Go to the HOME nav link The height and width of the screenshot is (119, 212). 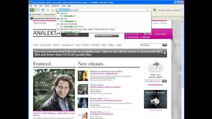pyautogui.click(x=36, y=45)
